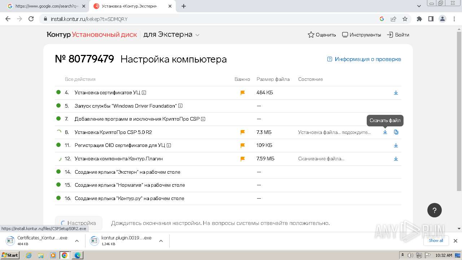Show info for КриптоПро CSP exclusions step
The image size is (462, 260).
[x=203, y=119]
